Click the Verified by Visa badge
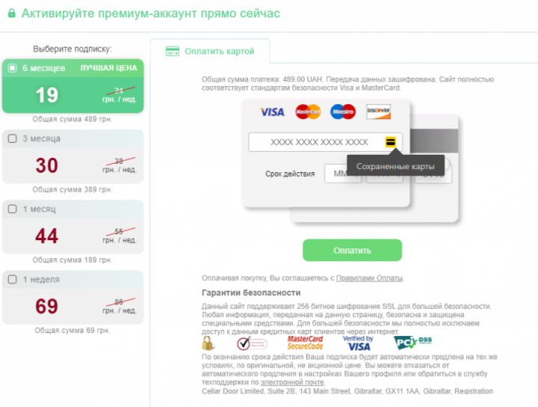538x407 pixels. (x=358, y=343)
